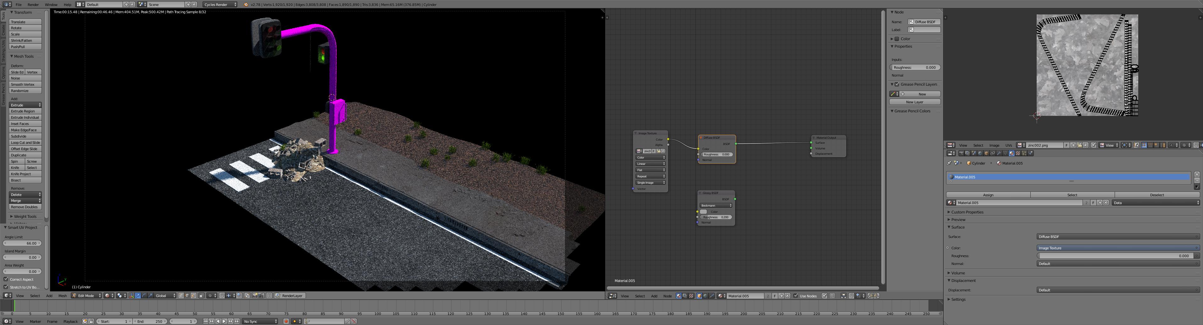This screenshot has height=325, width=1203.
Task: Collapse the Grease Pencil Colors panel
Action: 912,111
